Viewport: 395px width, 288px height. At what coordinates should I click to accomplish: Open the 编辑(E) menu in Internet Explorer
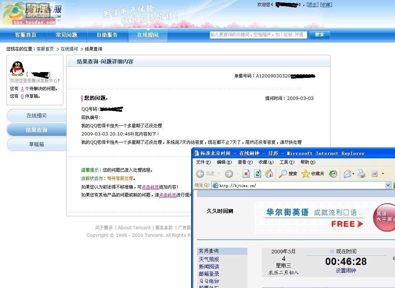click(x=224, y=162)
